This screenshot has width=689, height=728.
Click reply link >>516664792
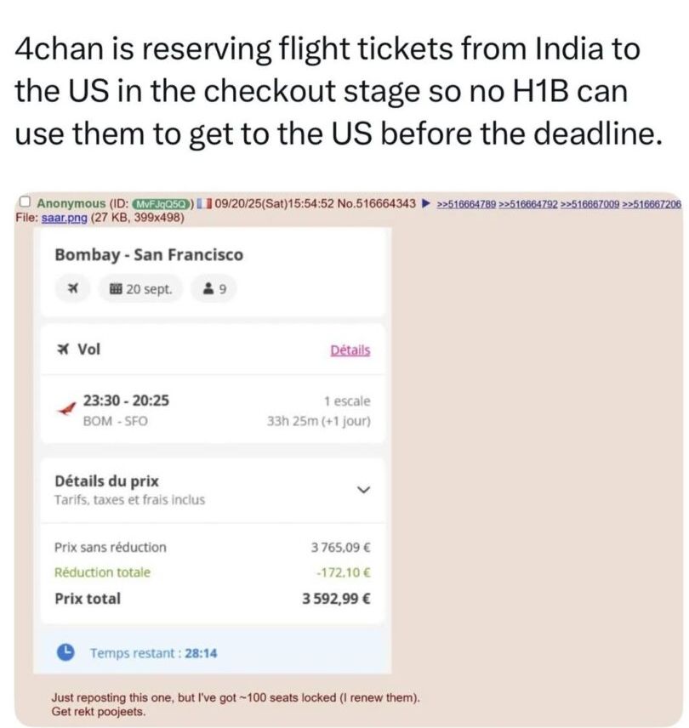[x=528, y=204]
